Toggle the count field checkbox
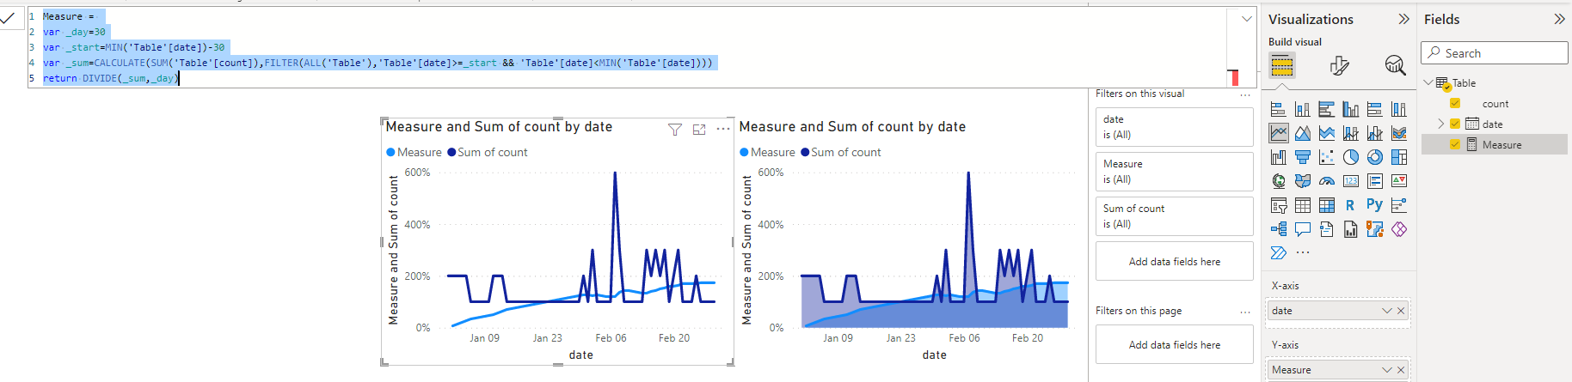 click(x=1455, y=103)
